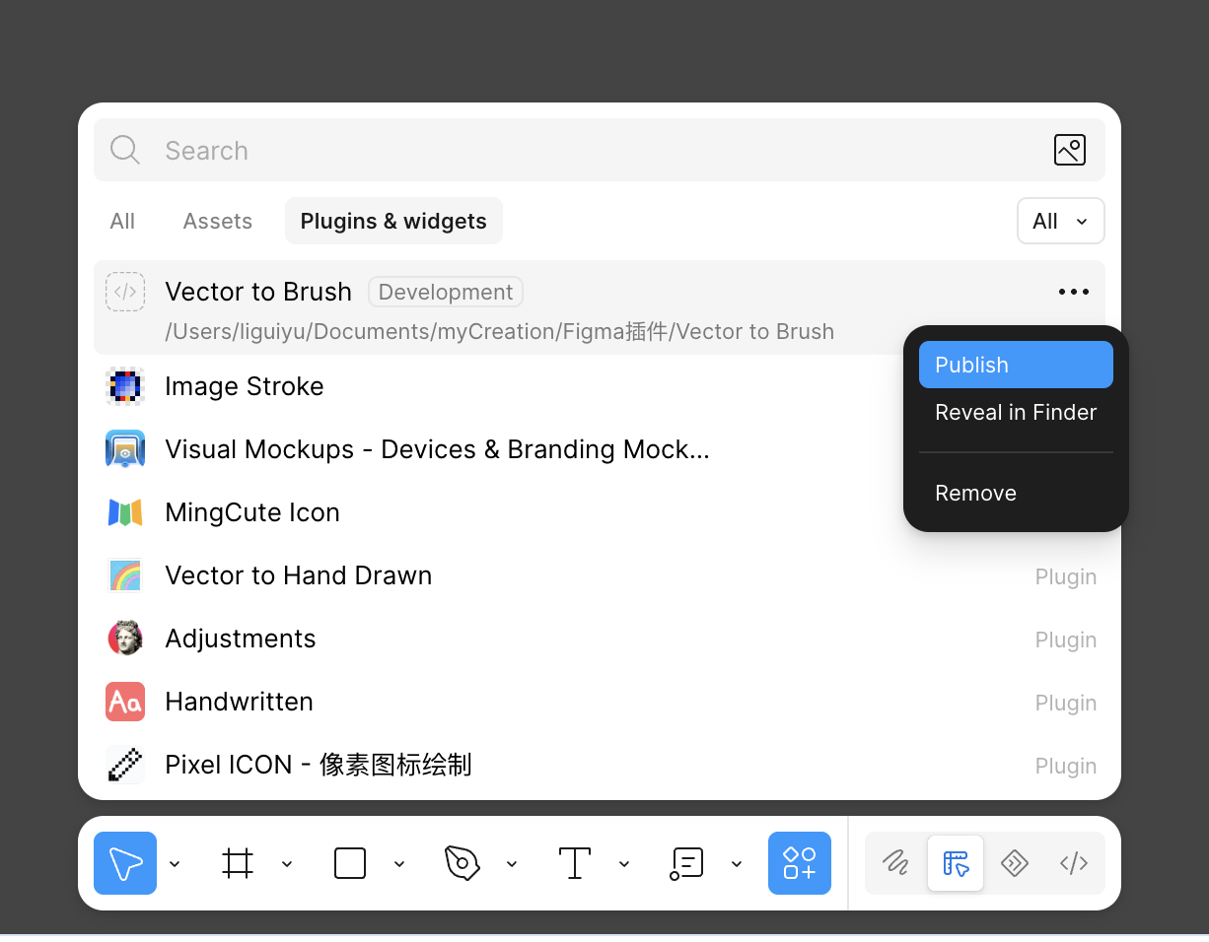1209x942 pixels.
Task: Switch to Draw mode squiggle icon
Action: tap(895, 863)
